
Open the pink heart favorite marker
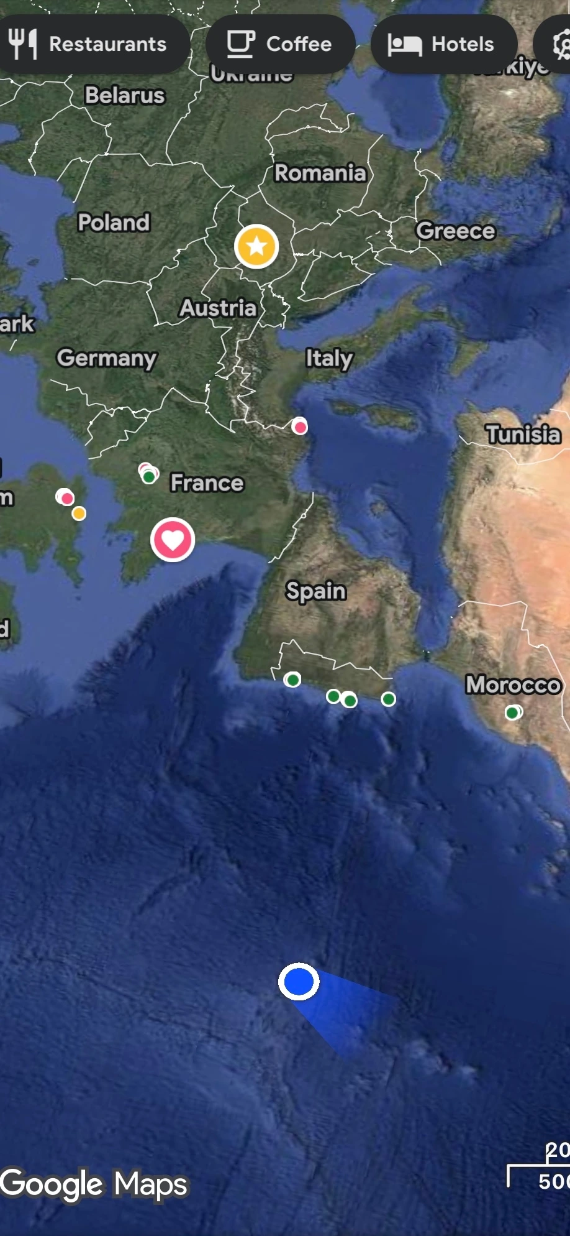173,540
